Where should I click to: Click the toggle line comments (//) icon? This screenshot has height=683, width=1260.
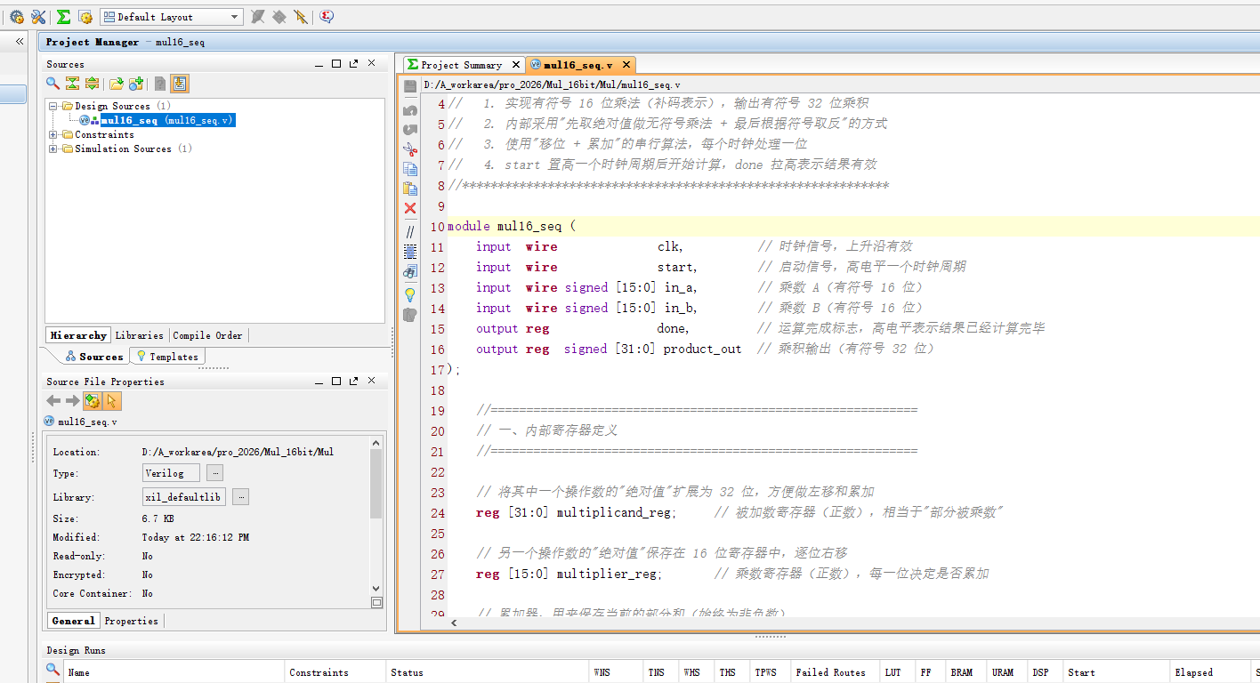click(410, 231)
